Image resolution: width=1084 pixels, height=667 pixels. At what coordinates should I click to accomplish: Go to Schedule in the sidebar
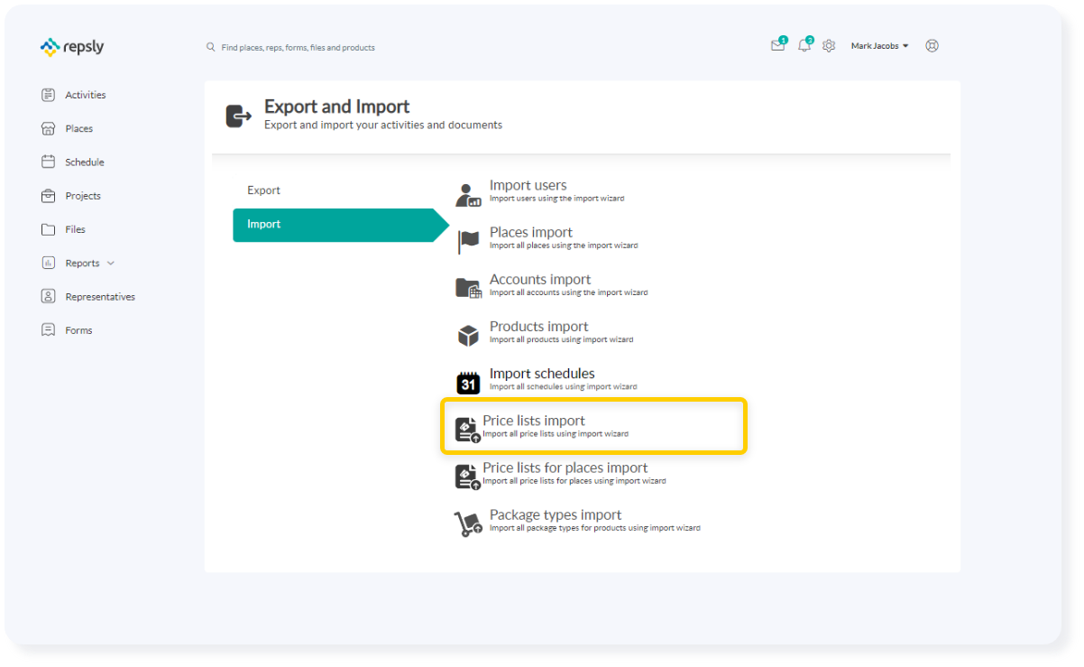pos(85,162)
